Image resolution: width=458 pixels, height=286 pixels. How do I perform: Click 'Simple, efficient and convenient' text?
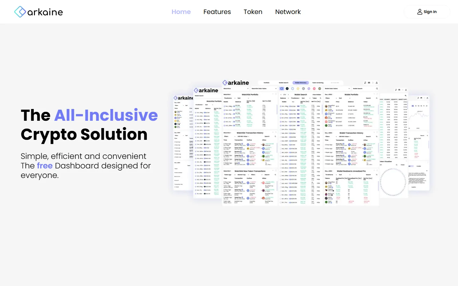click(x=83, y=156)
